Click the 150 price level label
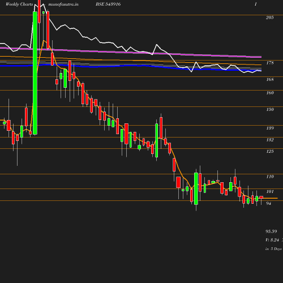Viewport: 283px width, 283px height. point(270,109)
